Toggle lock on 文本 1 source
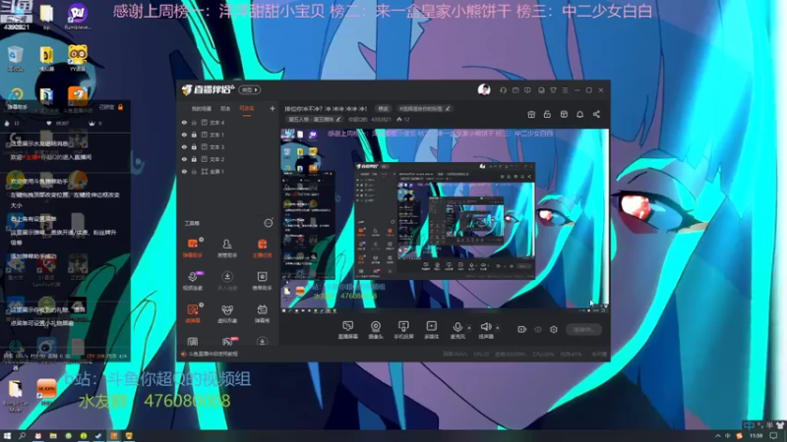 click(194, 135)
